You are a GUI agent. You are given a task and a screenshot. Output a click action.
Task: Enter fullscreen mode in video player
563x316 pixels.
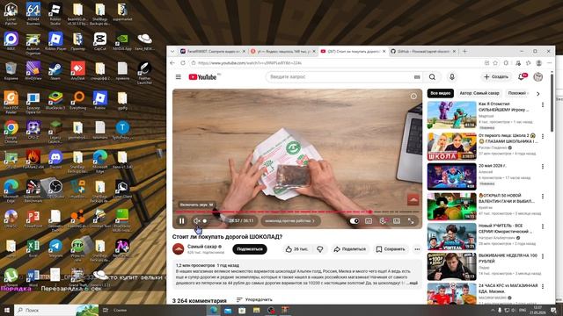[x=411, y=221]
